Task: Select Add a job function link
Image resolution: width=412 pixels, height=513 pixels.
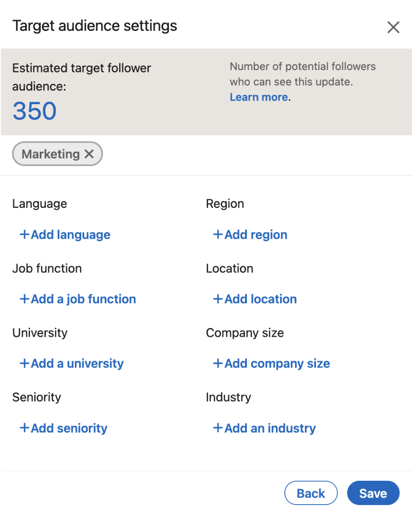Action: click(83, 299)
